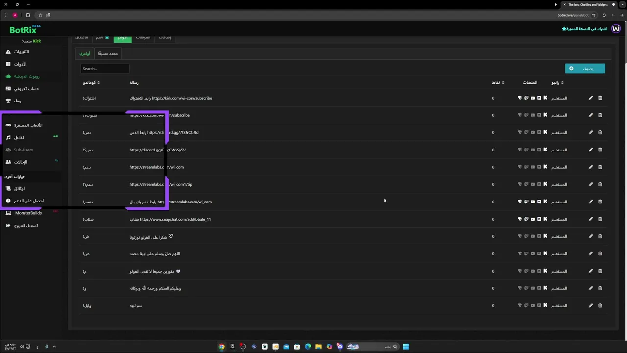Click the Search... commands field
The width and height of the screenshot is (627, 353).
point(105,69)
